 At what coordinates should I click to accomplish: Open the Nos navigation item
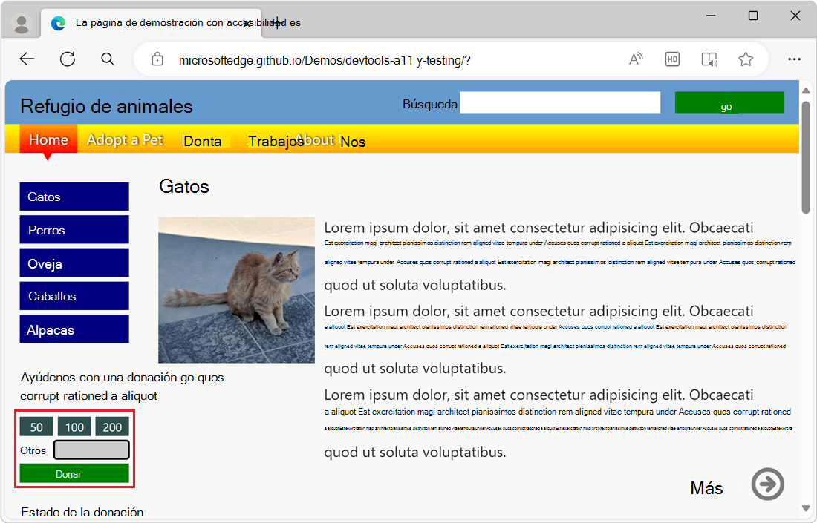pos(353,142)
